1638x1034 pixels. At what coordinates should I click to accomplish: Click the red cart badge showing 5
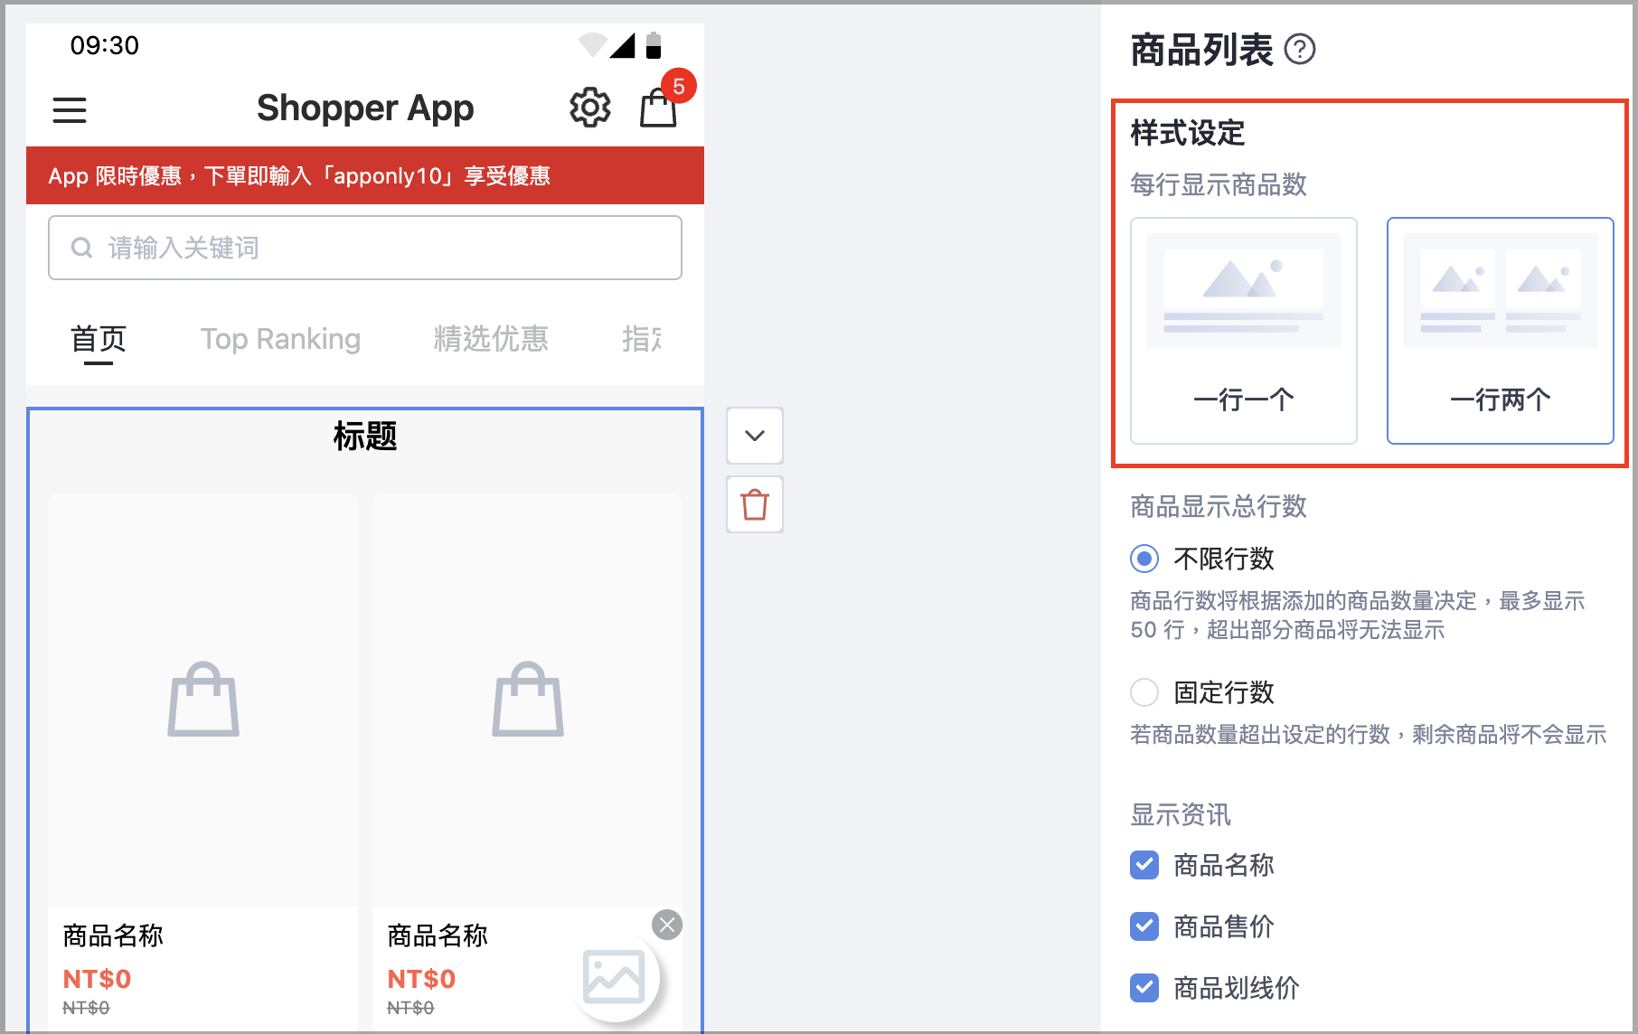[679, 87]
